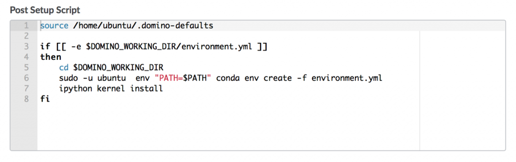Click the 'source' keyword on line 1
This screenshot has height=162, width=516.
click(54, 26)
